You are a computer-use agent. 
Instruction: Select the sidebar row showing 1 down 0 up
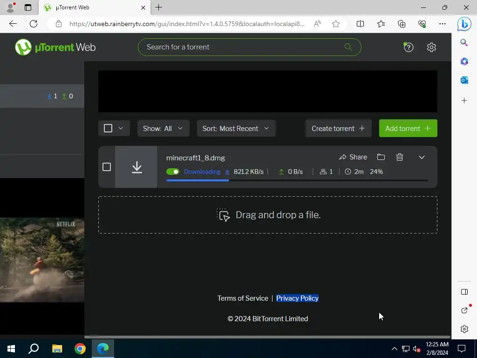[42, 96]
